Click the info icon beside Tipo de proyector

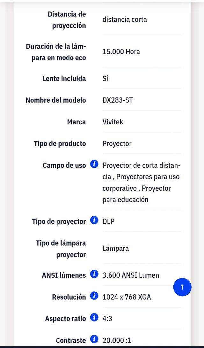94,220
